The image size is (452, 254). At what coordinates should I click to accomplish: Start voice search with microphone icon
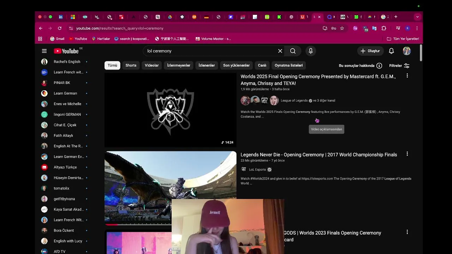[x=311, y=51]
